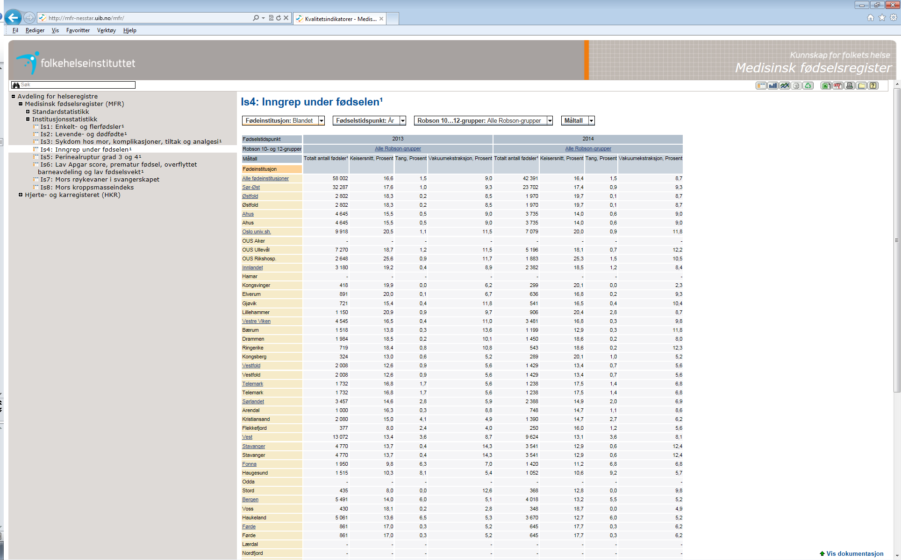
Task: Click the globe map view icon
Action: [x=796, y=85]
